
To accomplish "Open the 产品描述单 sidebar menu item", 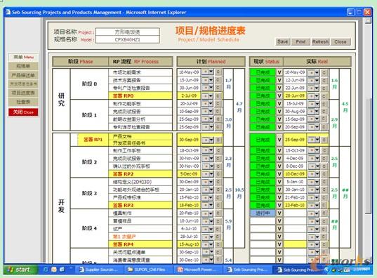I will click(23, 75).
